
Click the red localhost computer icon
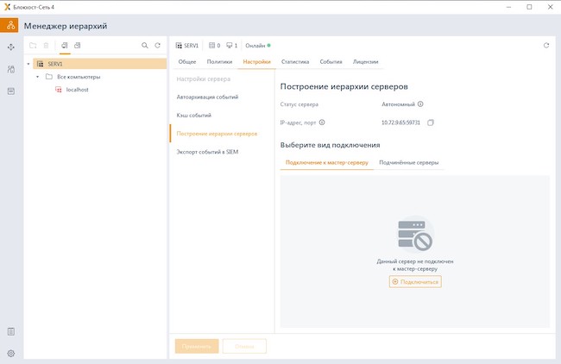pos(59,90)
